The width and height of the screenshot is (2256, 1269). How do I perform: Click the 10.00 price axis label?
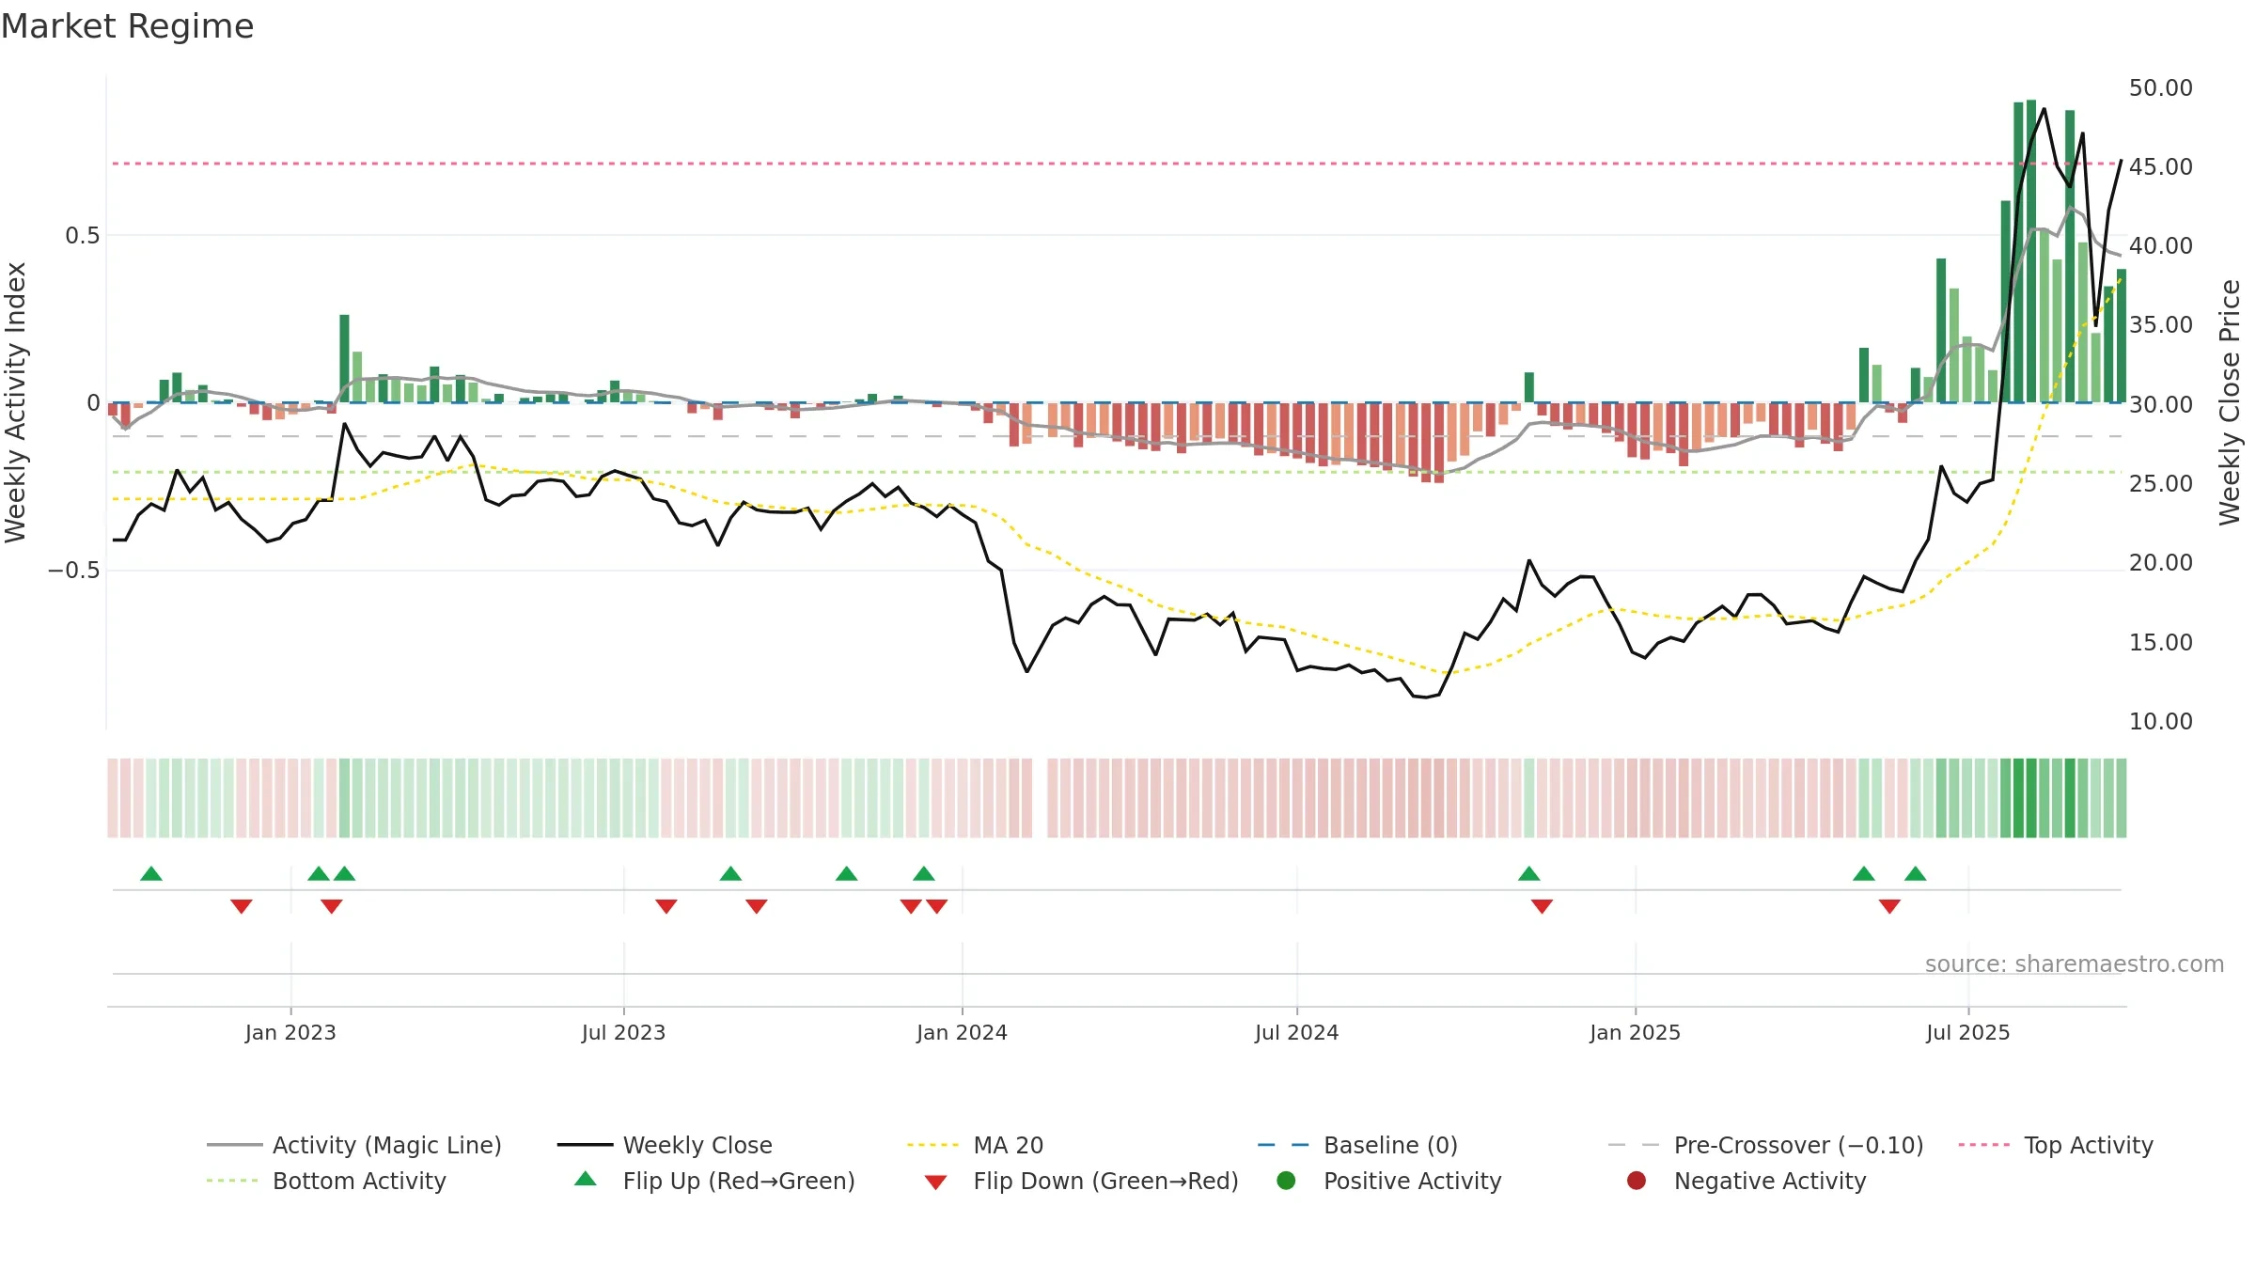tap(2160, 721)
